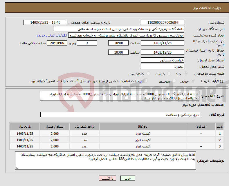This screenshot has height=186, width=229.
Task: Click the response deadline date 1403/11/25 field
Action: (163, 43)
